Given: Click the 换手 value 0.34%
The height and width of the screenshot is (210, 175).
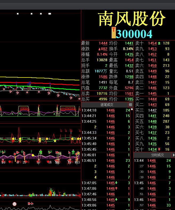Looking at the screenshot, I should pyautogui.click(x=128, y=49).
